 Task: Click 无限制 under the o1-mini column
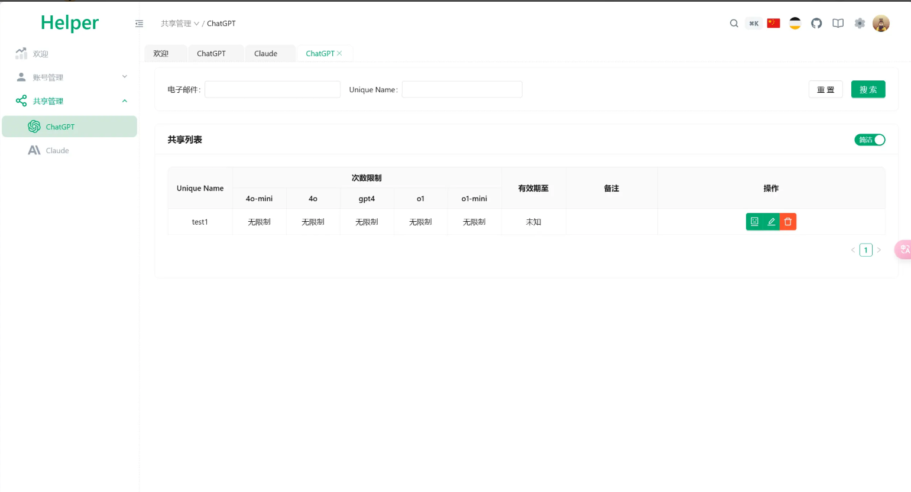point(474,222)
